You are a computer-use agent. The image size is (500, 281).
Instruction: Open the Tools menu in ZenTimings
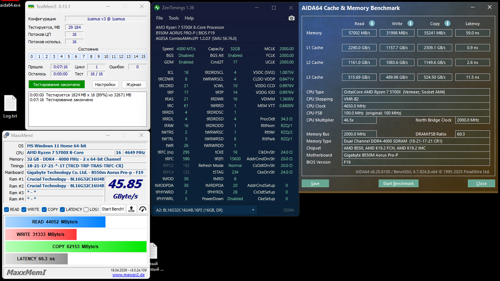[x=174, y=18]
